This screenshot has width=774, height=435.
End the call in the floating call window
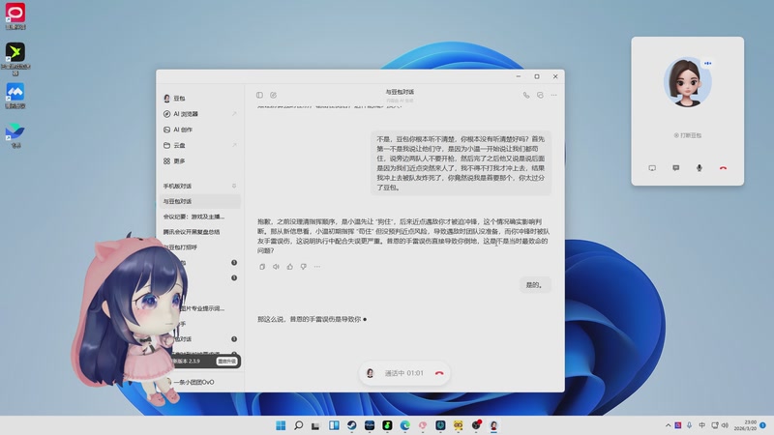coord(723,168)
